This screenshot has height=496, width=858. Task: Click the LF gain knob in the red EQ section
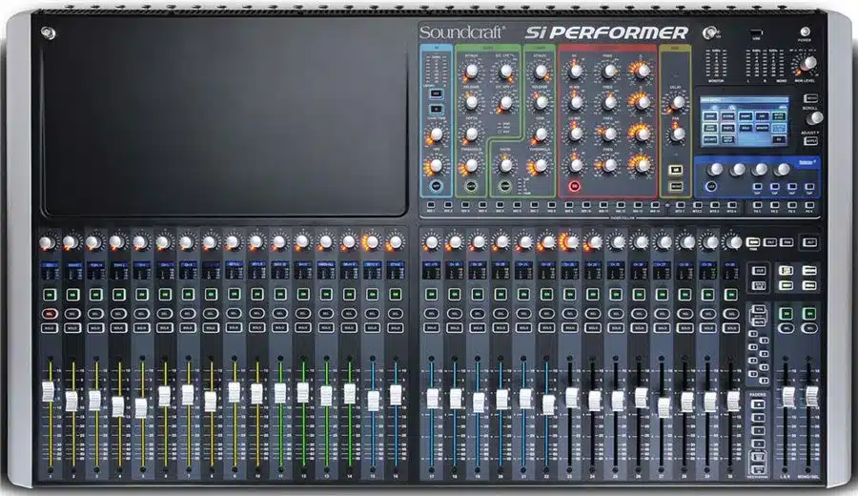[x=575, y=164]
